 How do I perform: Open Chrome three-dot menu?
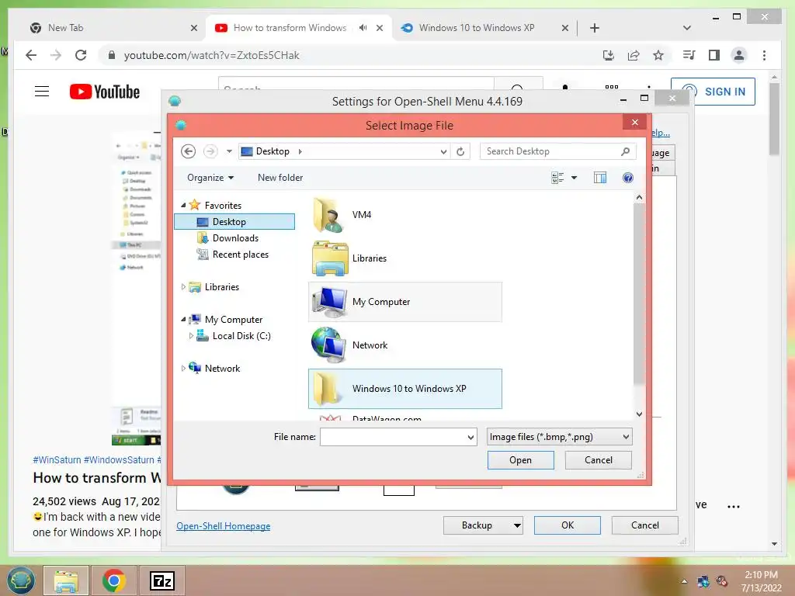(x=764, y=55)
